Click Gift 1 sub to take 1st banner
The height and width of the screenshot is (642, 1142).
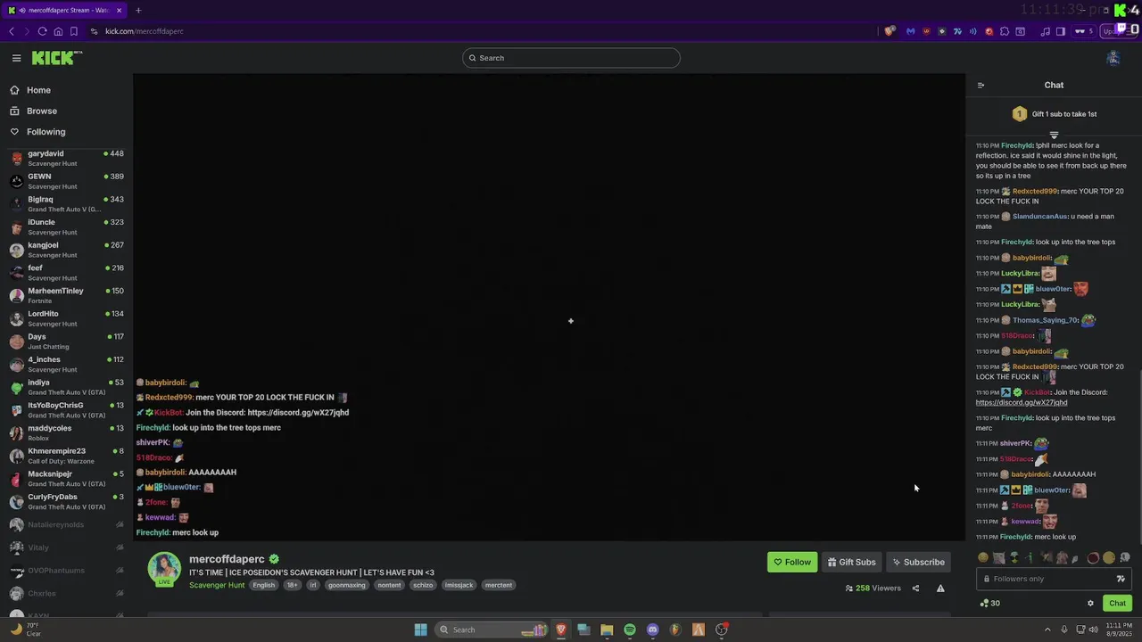(x=1054, y=114)
